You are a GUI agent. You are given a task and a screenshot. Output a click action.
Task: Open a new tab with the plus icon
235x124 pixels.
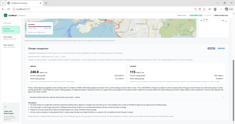[46, 3]
